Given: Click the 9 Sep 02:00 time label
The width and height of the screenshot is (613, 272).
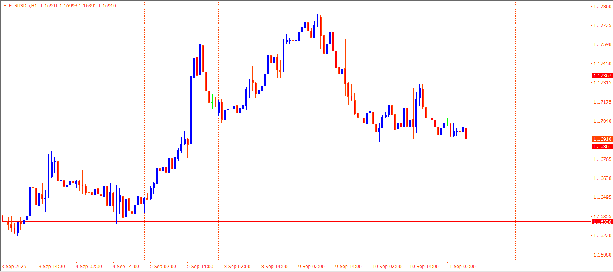Looking at the screenshot, I should click(x=311, y=267).
